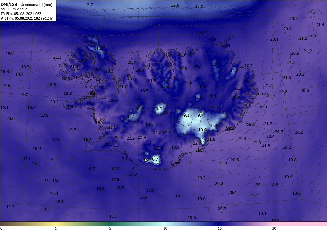This screenshot has width=327, height=231.
Task: Click the map value '18.0'
Action: 31,108
